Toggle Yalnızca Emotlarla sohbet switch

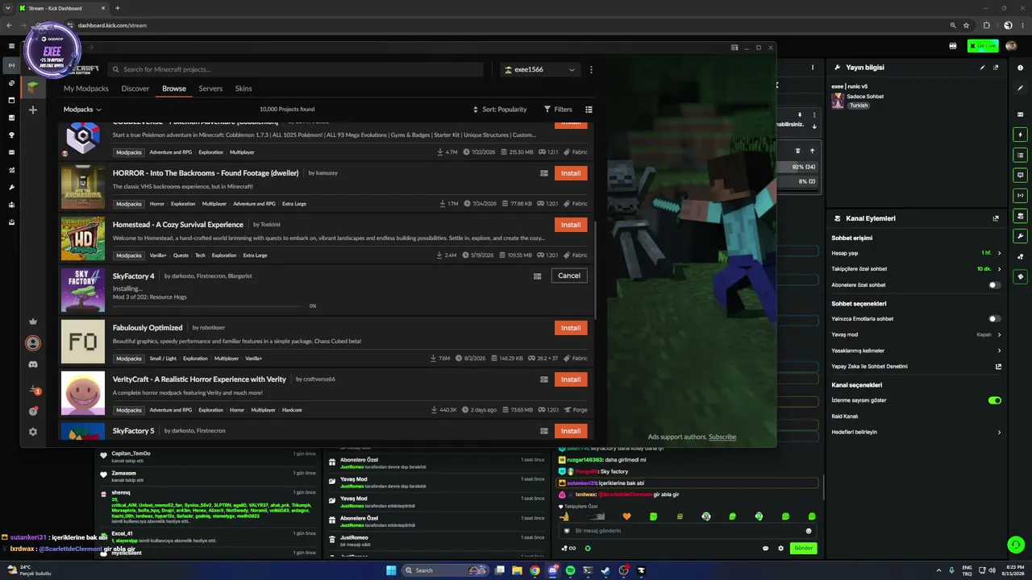click(994, 319)
